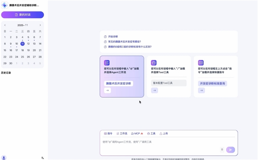Open the 工作流 workflow selector
Screen dimensions: 258x160
tap(122, 134)
